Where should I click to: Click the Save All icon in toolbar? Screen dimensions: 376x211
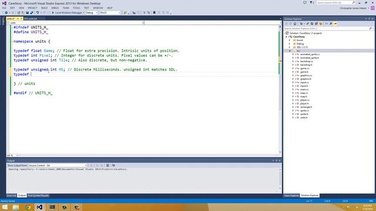pos(32,13)
